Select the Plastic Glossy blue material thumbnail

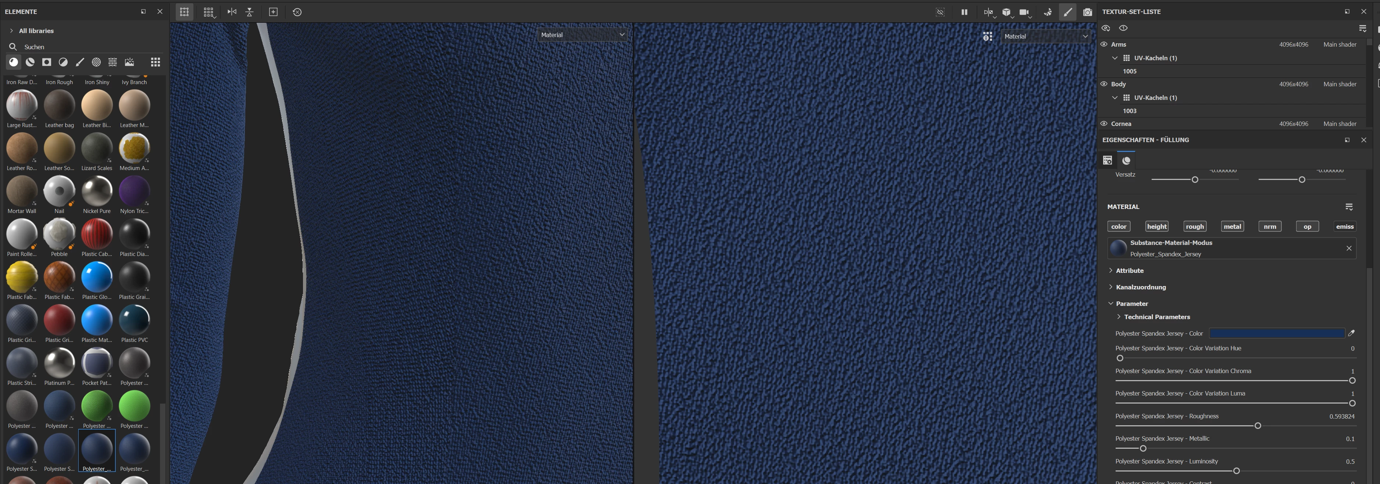pos(96,277)
